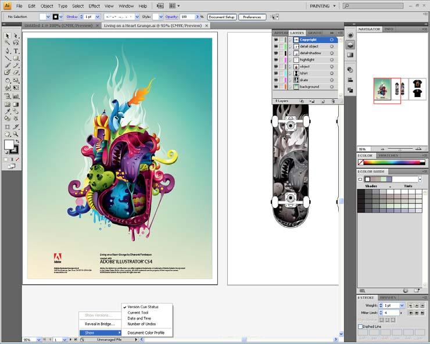Hide the Copyright layer via eye icon
Viewport: 430px width, 344px height.
[276, 40]
